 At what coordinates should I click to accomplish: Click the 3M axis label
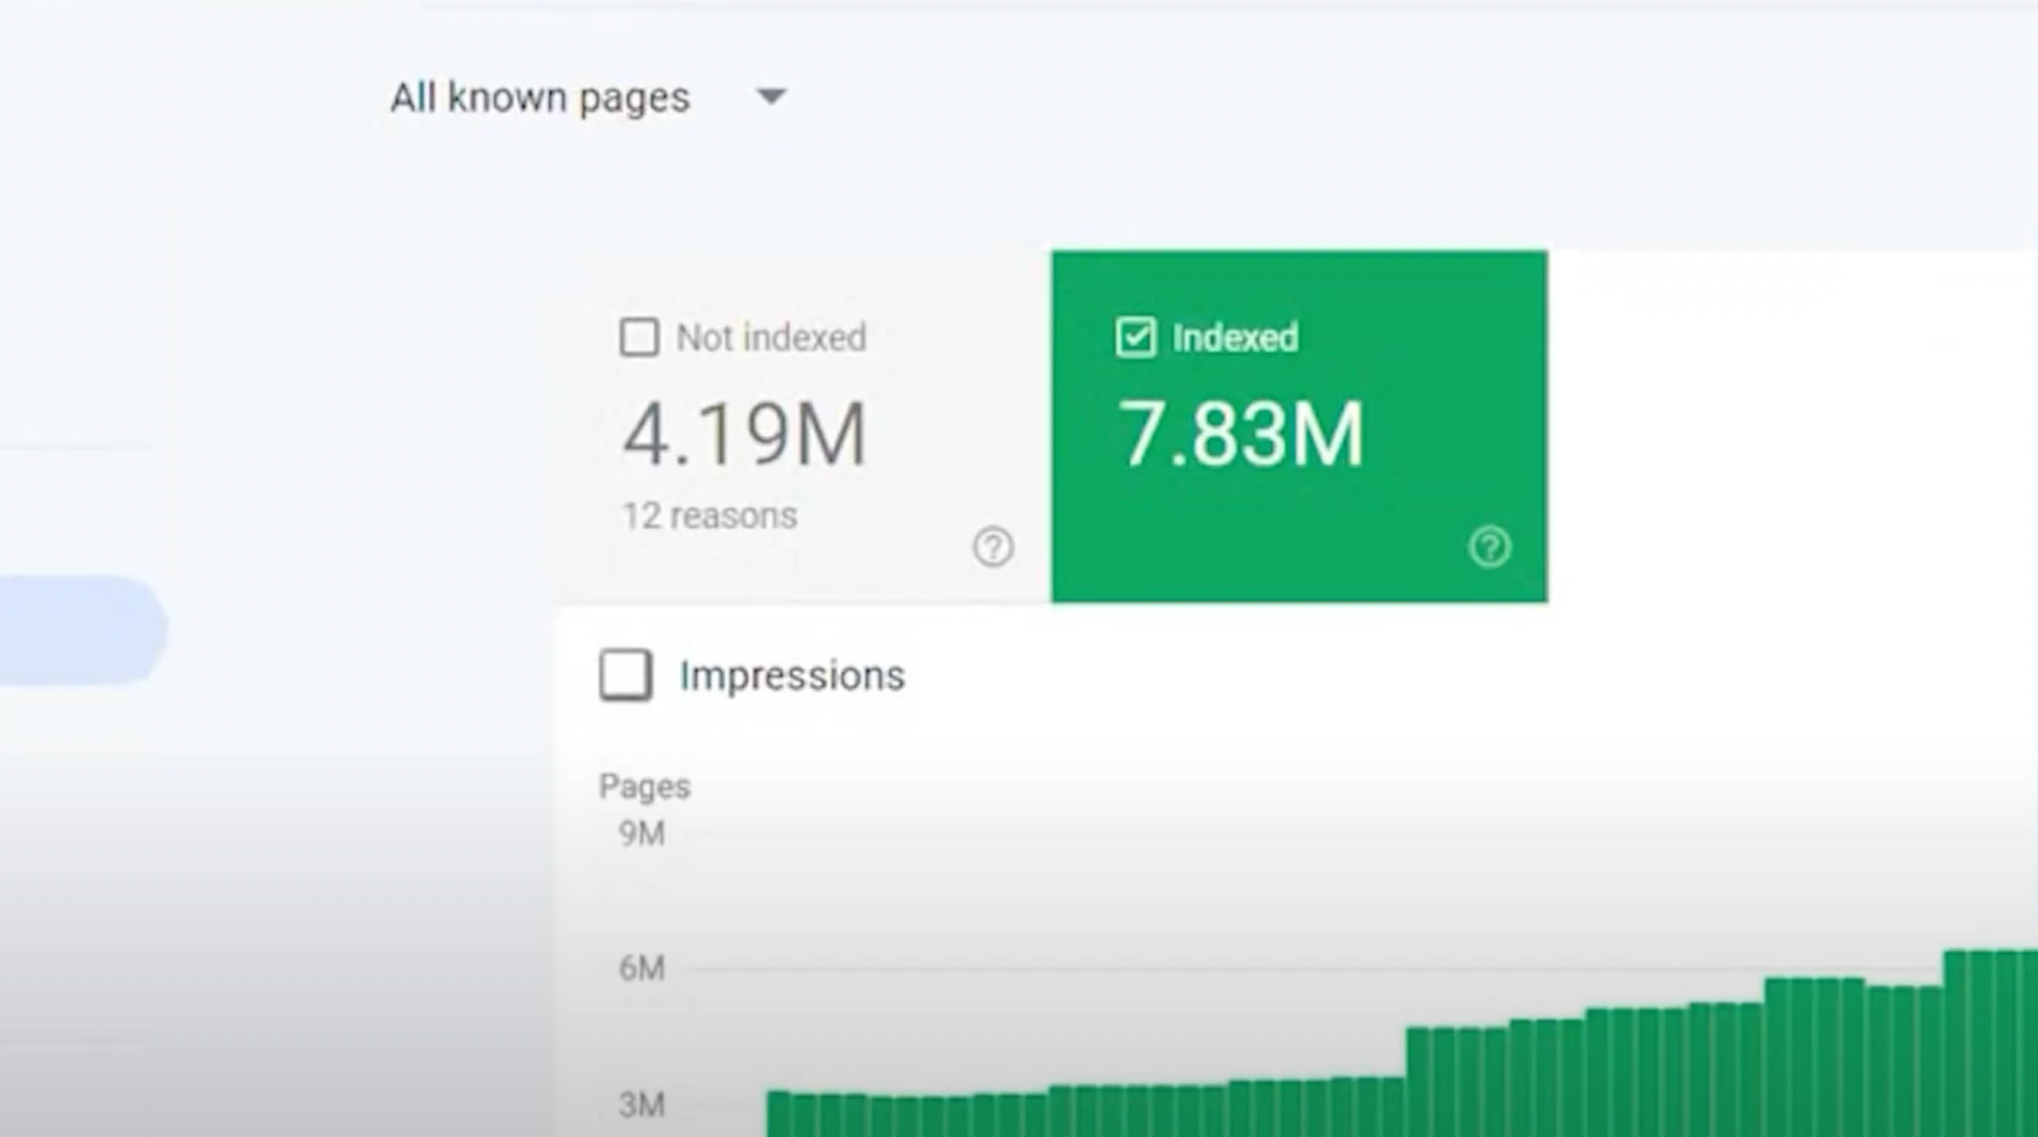click(x=642, y=1105)
